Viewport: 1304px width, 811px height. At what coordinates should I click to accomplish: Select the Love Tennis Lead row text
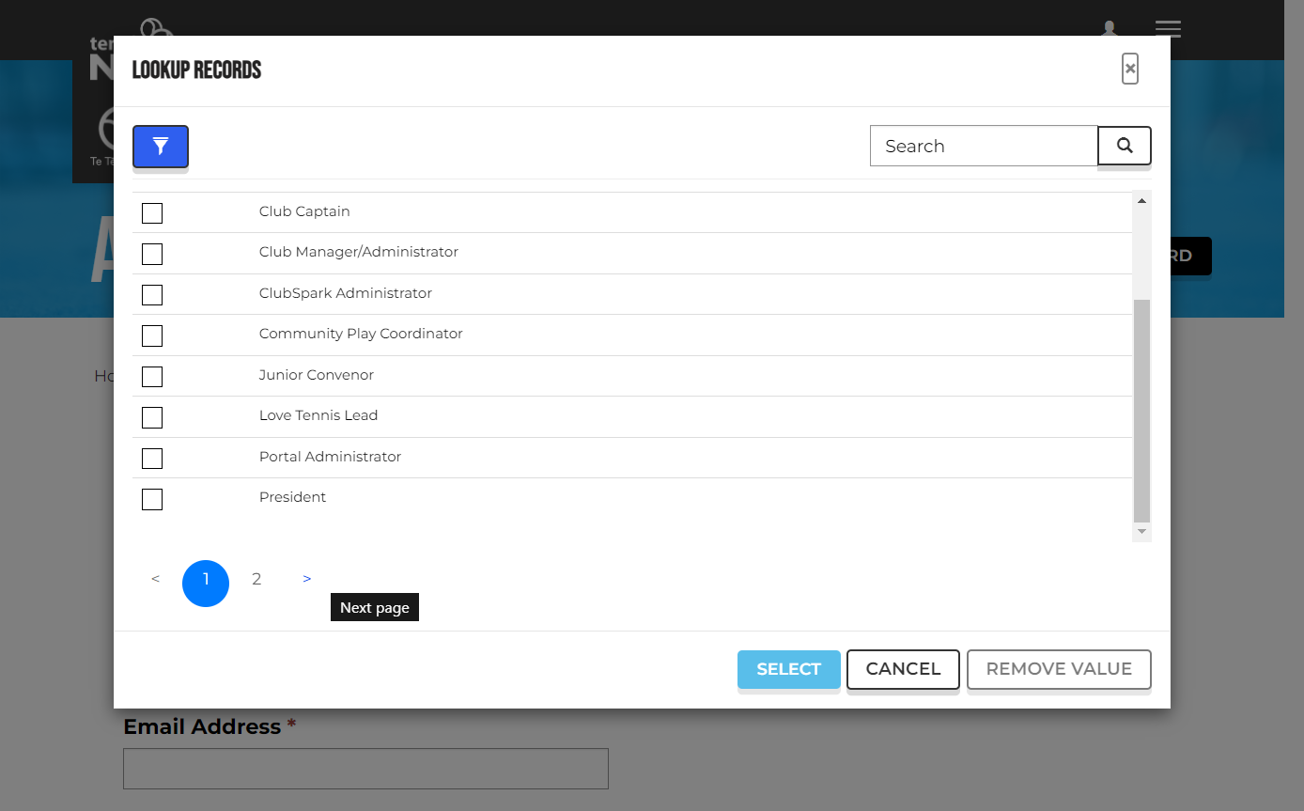pos(318,415)
